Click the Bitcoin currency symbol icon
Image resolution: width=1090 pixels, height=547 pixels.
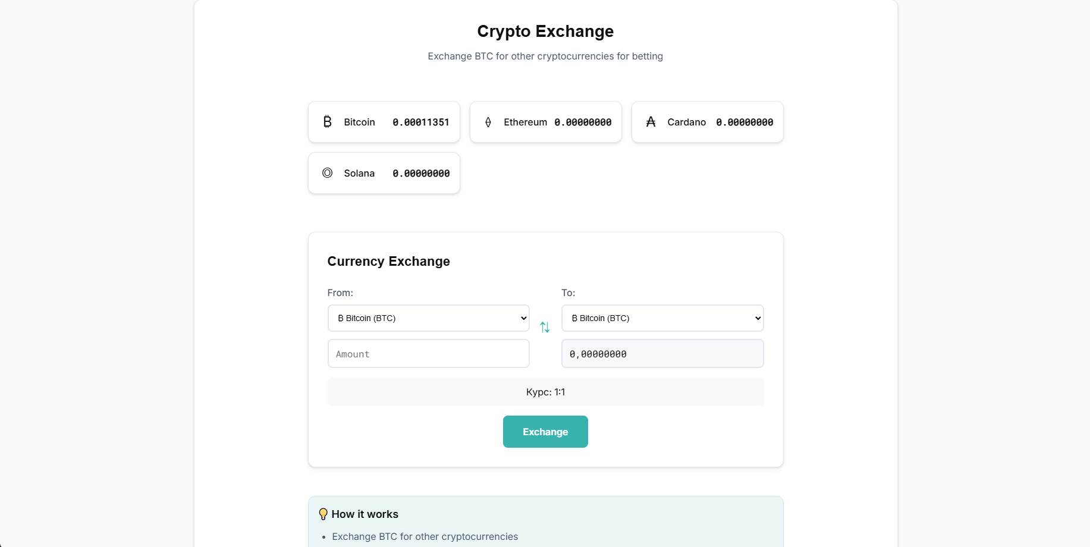[327, 122]
